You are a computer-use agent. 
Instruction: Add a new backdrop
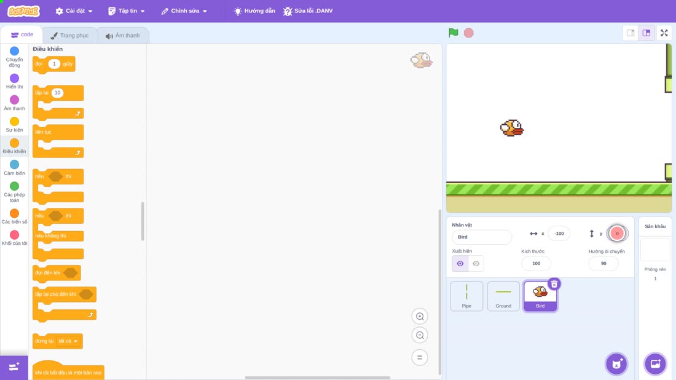[x=655, y=363]
